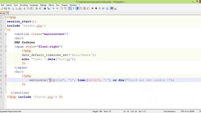
Task: Click the Copy toolbar icon
Action: point(28,8)
